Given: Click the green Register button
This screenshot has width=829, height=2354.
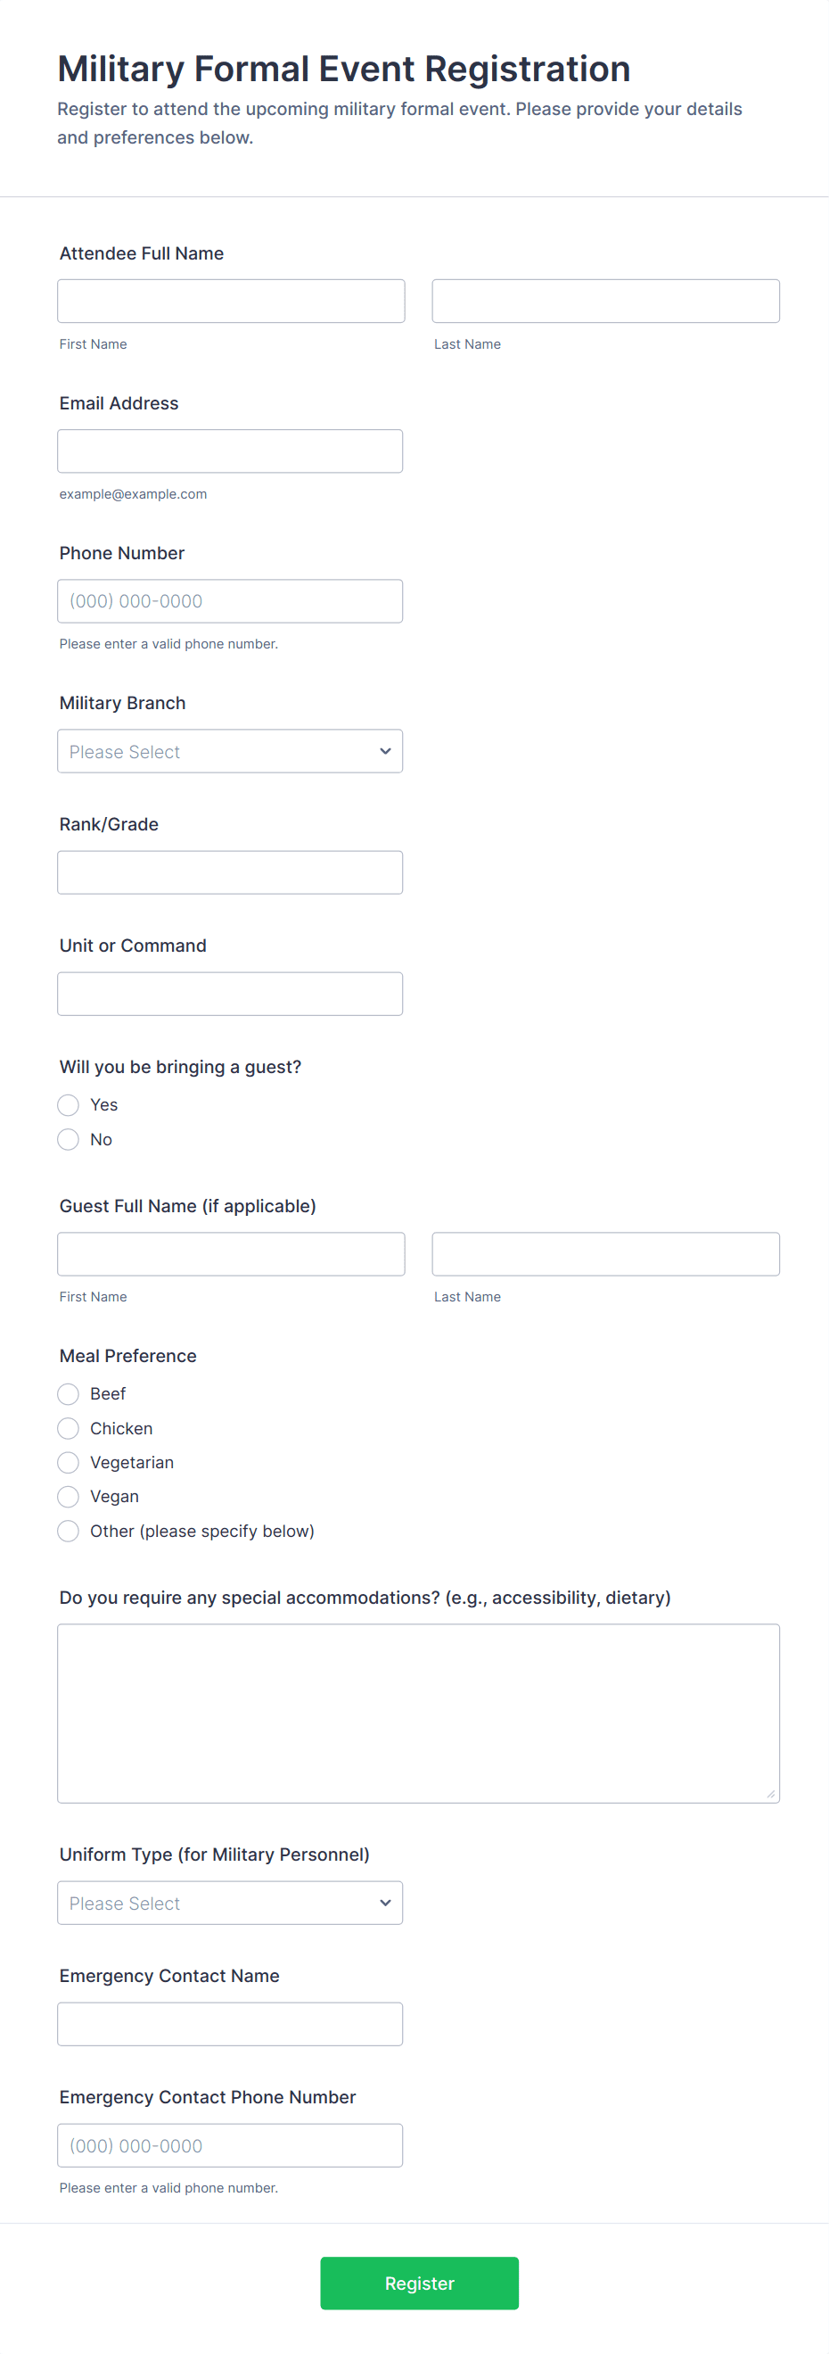Looking at the screenshot, I should (419, 2283).
